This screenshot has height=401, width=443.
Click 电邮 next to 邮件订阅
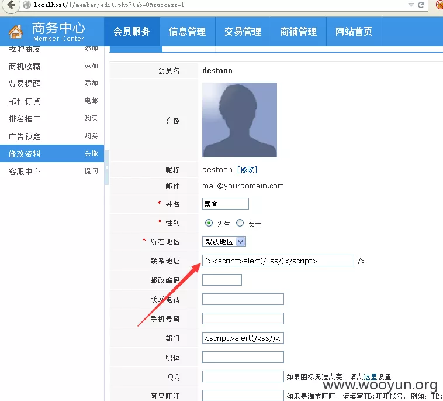(x=91, y=101)
